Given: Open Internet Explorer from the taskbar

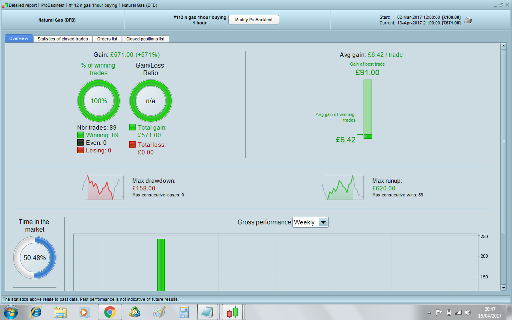Looking at the screenshot, I should 36,312.
